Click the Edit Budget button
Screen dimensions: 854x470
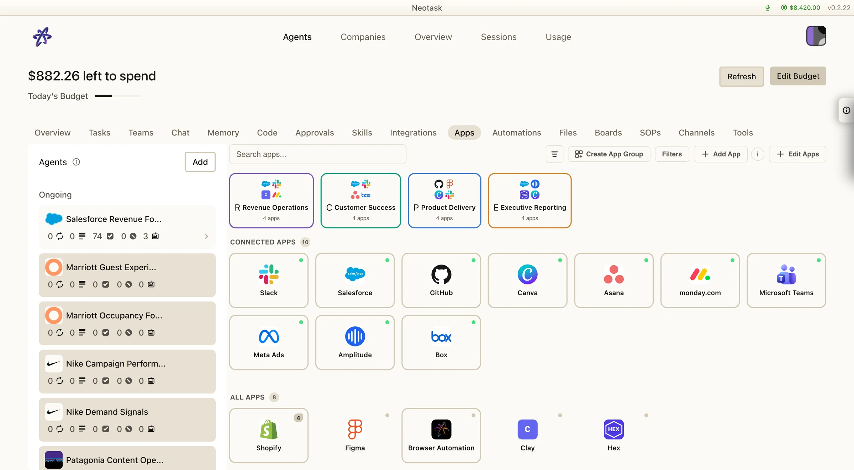(798, 76)
